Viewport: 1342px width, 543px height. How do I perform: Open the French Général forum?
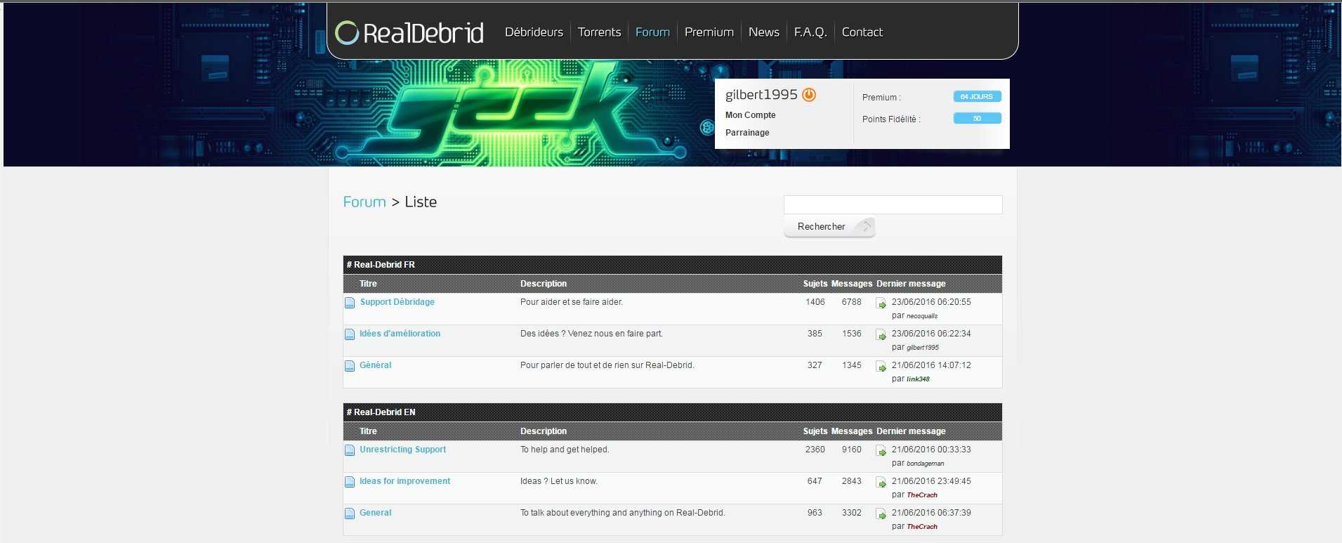click(x=376, y=365)
